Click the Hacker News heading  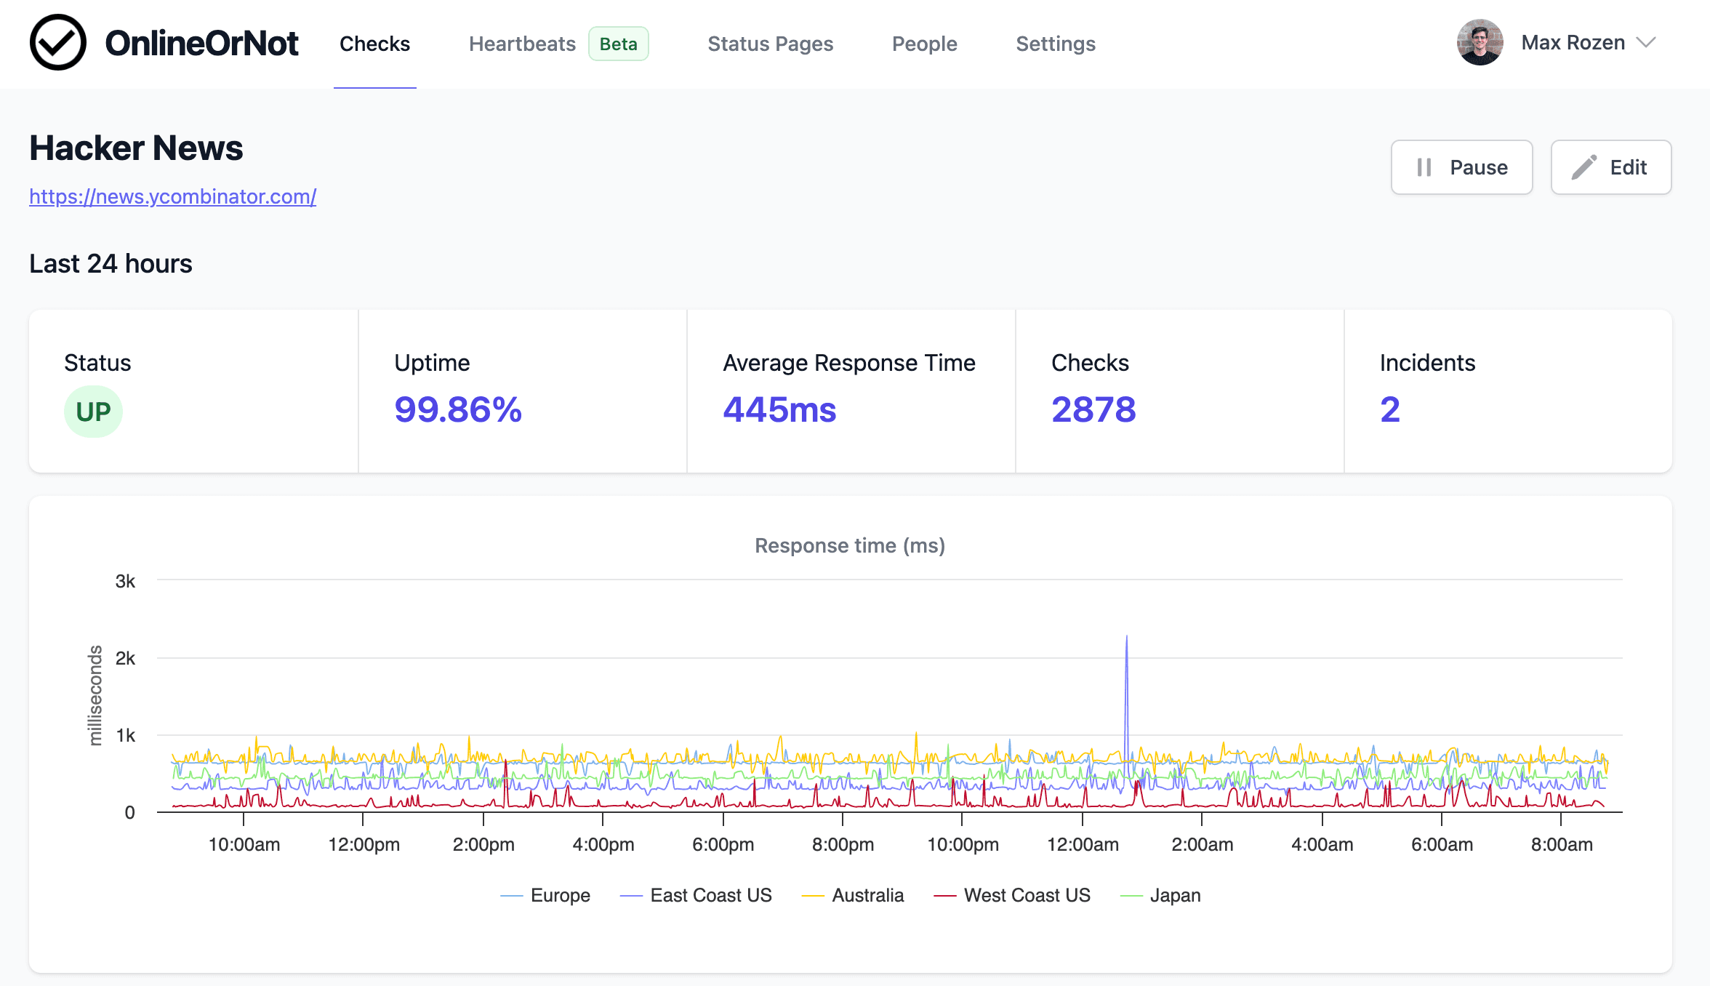coord(136,148)
